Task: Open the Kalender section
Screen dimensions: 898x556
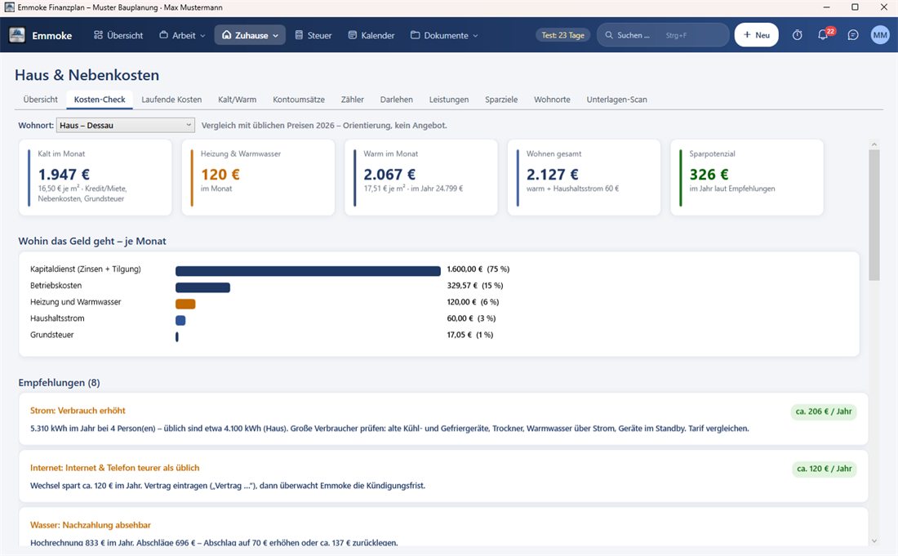Action: [x=371, y=35]
